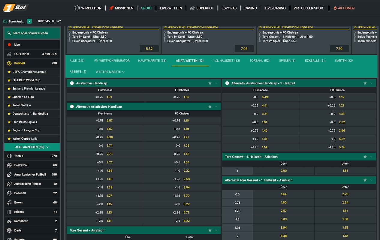Toggle the favorite star on Tore Gesamt - Asiatisch
This screenshot has width=380, height=240.
click(210, 230)
